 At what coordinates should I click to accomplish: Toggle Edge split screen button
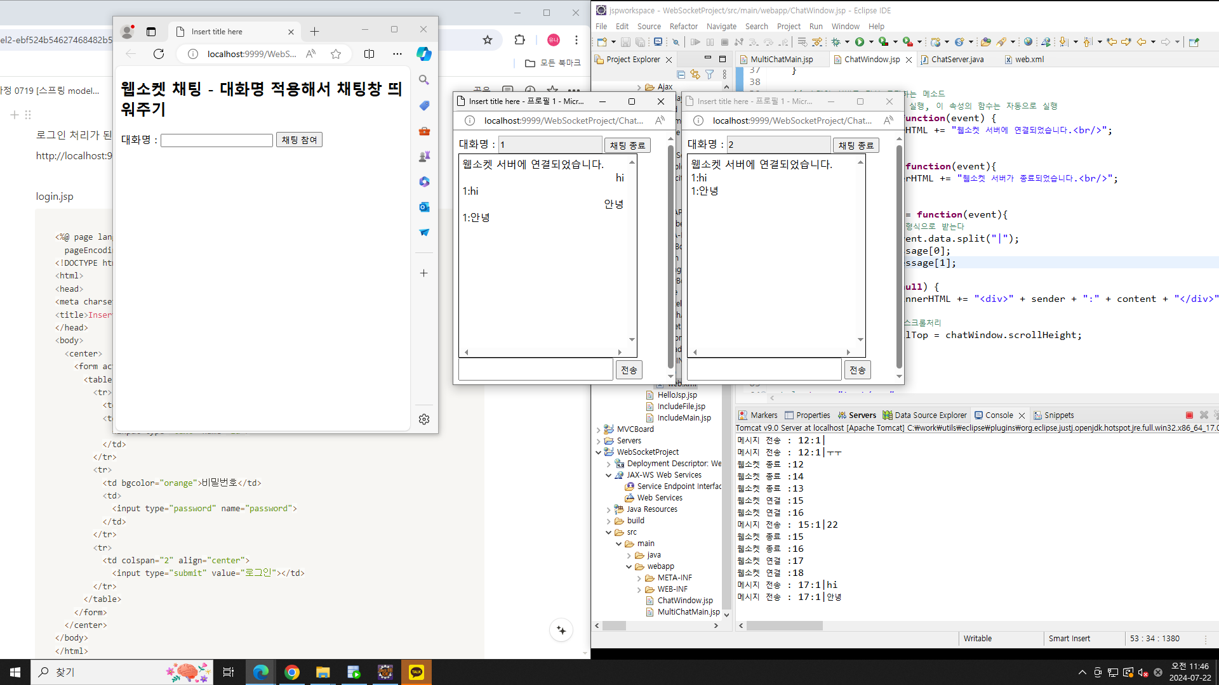coord(369,54)
